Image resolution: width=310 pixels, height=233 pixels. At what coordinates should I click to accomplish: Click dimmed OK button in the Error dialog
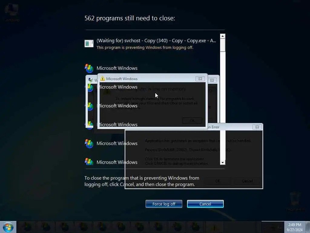(x=217, y=181)
